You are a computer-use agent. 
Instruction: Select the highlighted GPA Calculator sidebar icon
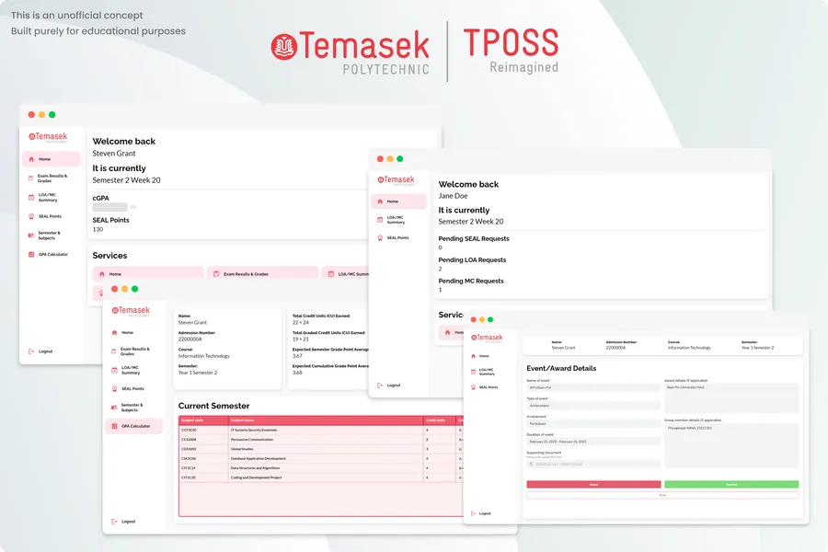pyautogui.click(x=114, y=426)
